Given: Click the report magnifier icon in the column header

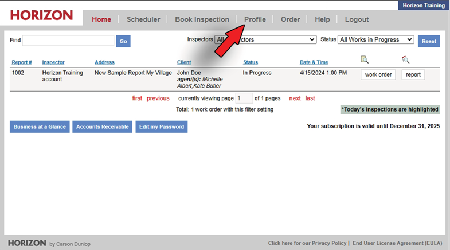Looking at the screenshot, I should pos(406,59).
